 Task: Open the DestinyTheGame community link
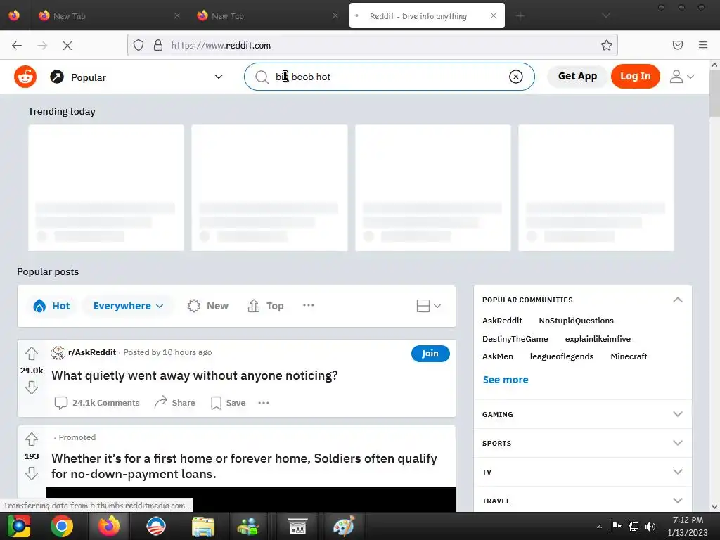click(515, 339)
